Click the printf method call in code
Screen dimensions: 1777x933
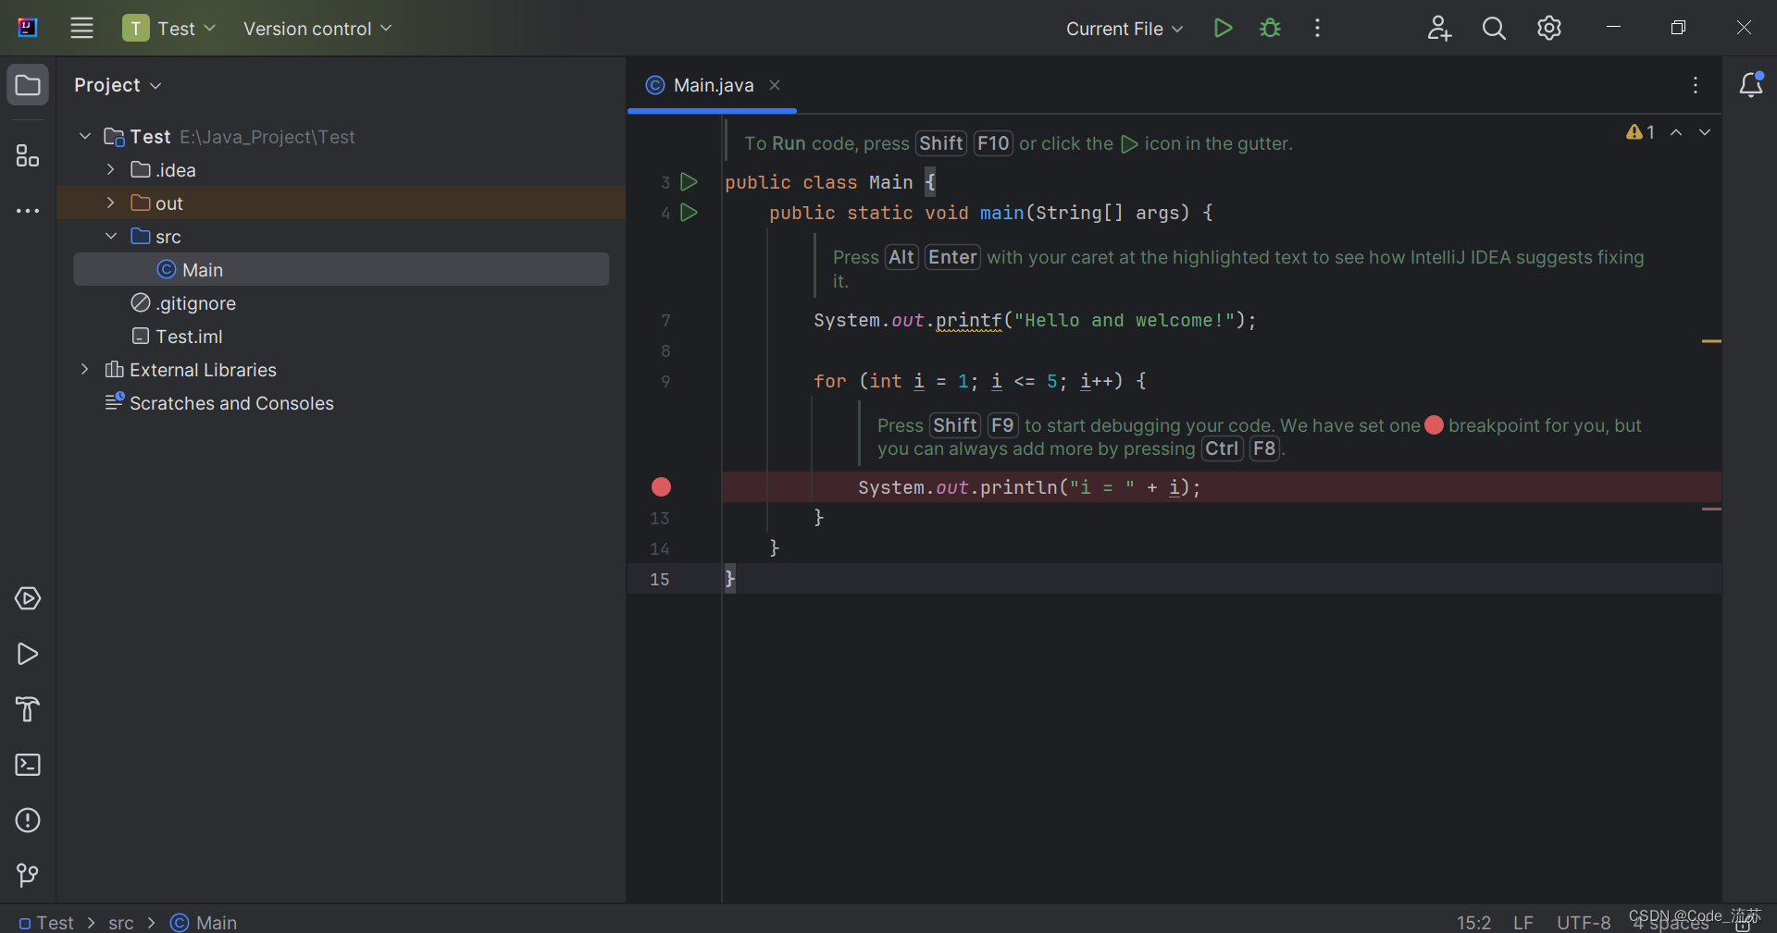(x=968, y=320)
